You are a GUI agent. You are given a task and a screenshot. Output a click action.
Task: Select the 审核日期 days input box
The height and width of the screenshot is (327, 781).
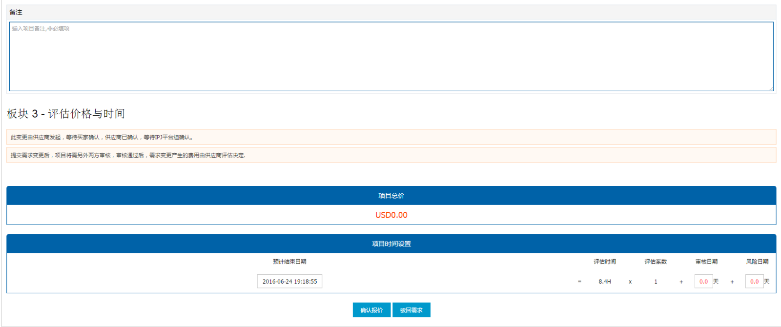pyautogui.click(x=703, y=282)
